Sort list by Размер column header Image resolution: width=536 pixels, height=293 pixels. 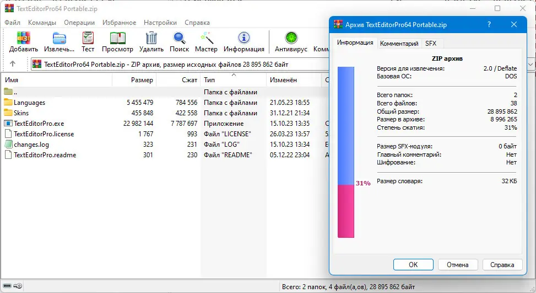(x=134, y=80)
